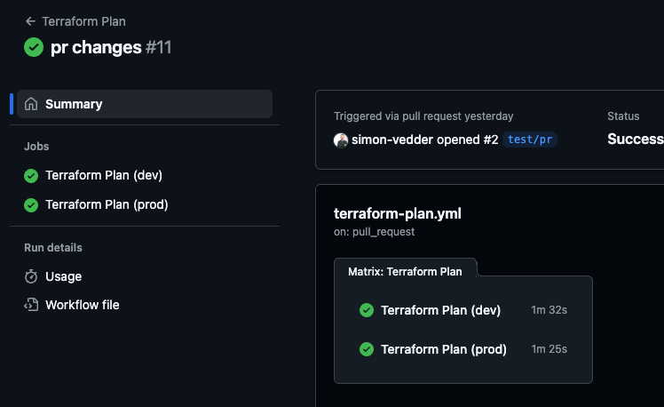Click the simon-vedder avatar picture

point(341,140)
